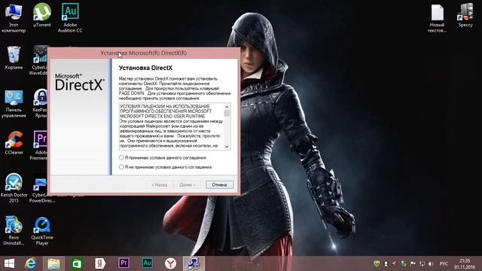Viewport: 482px width, 271px height.
Task: Open the Adobe Premiere desktop shortcut
Action: pos(40,145)
